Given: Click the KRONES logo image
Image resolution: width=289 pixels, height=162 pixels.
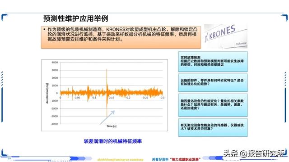Looking at the screenshot, I should (x=226, y=36).
